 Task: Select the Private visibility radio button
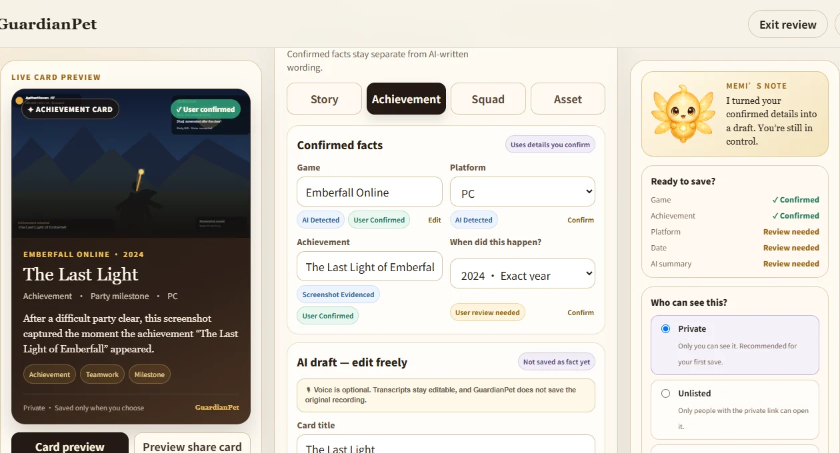(665, 329)
